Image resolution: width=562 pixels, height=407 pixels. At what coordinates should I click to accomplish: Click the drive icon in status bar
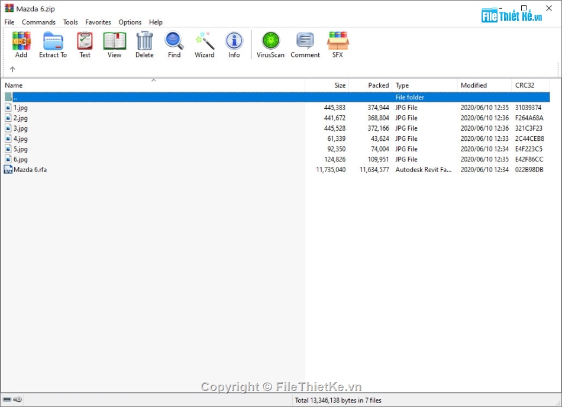(7, 399)
